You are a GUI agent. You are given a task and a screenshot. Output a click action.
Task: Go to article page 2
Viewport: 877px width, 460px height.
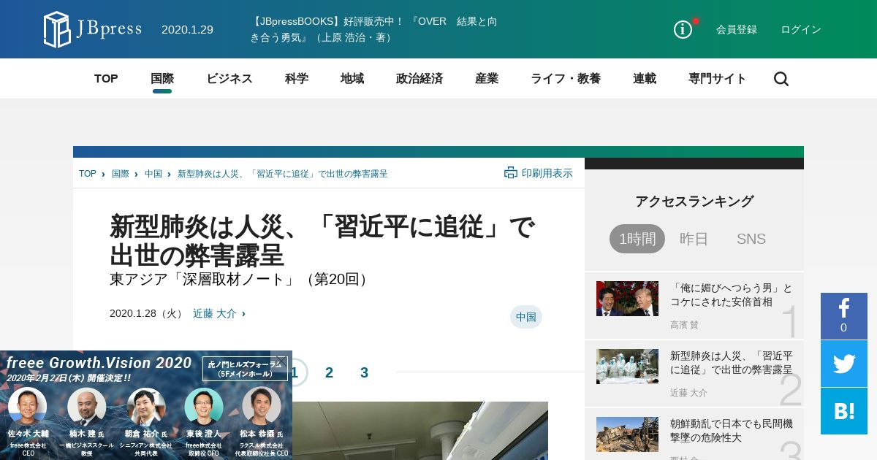pyautogui.click(x=329, y=372)
